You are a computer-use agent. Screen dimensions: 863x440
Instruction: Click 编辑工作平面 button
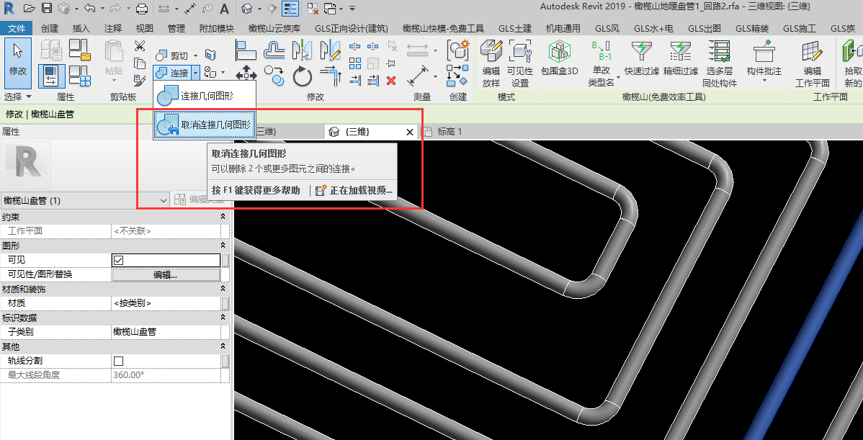coord(813,64)
